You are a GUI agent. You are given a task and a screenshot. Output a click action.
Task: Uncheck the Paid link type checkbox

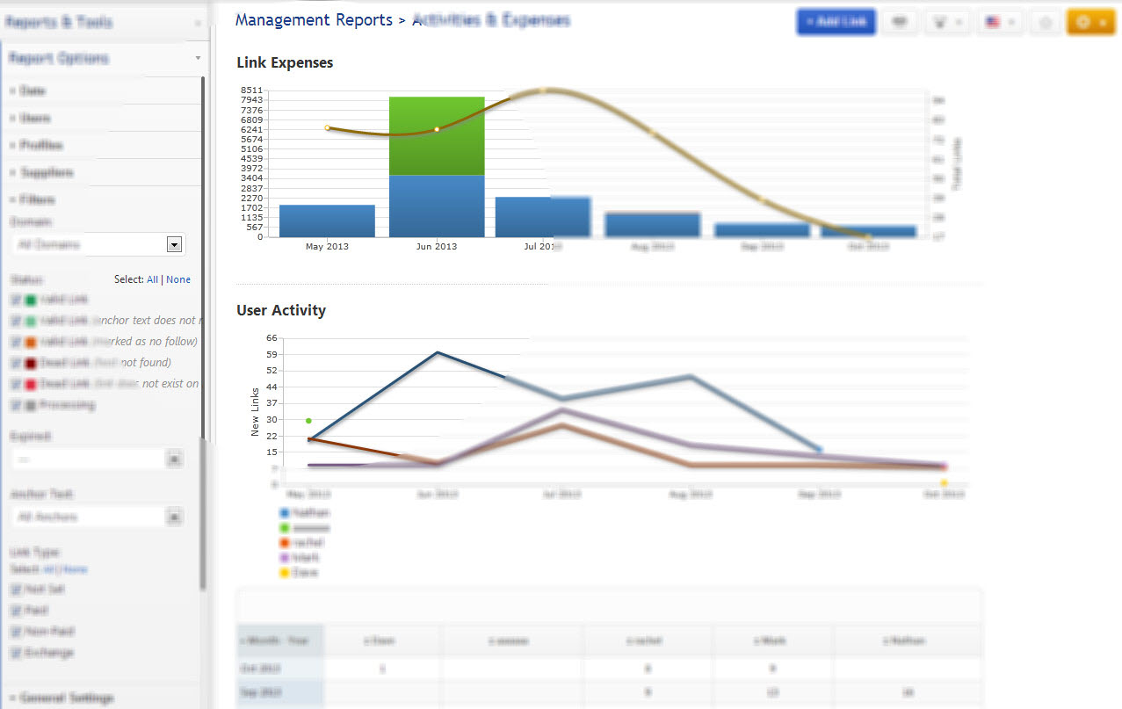16,611
